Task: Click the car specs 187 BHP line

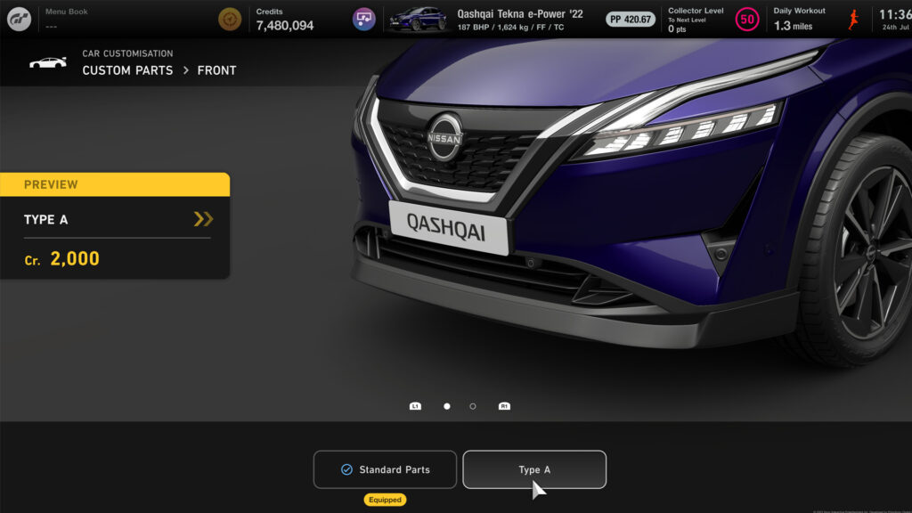Action: click(x=510, y=28)
